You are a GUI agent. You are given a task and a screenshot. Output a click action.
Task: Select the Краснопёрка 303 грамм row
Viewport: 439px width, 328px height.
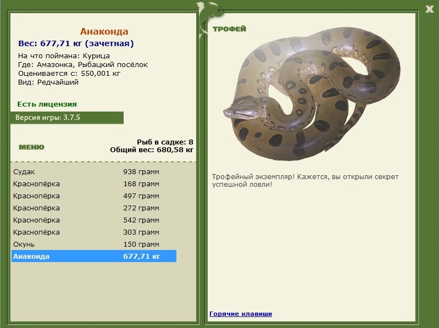click(94, 232)
